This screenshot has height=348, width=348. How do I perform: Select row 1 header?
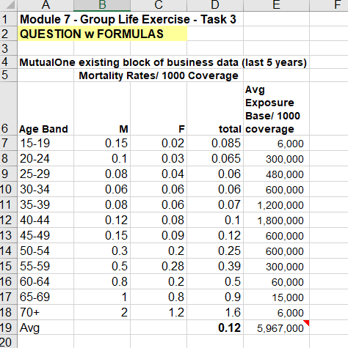pyautogui.click(x=8, y=19)
